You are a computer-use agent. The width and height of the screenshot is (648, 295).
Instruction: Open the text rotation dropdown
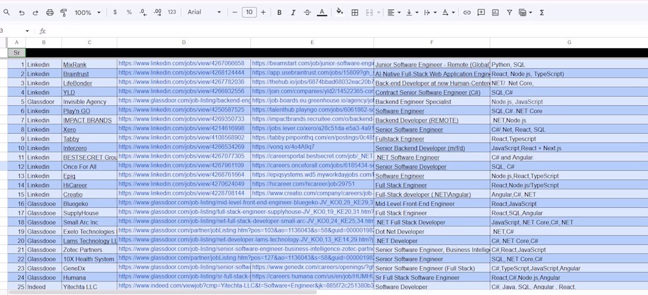448,12
